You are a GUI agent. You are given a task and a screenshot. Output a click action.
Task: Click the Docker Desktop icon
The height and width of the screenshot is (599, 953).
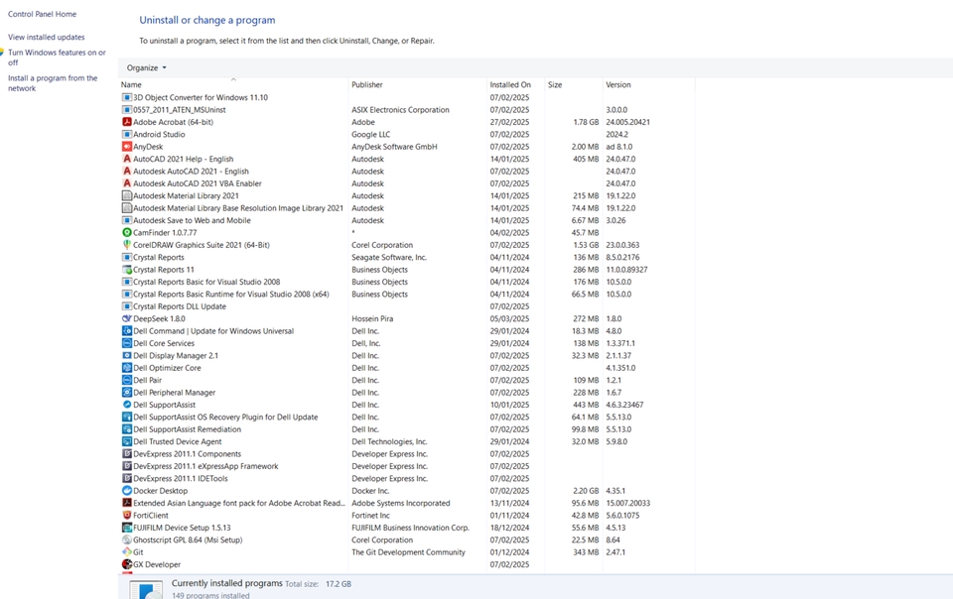click(127, 490)
